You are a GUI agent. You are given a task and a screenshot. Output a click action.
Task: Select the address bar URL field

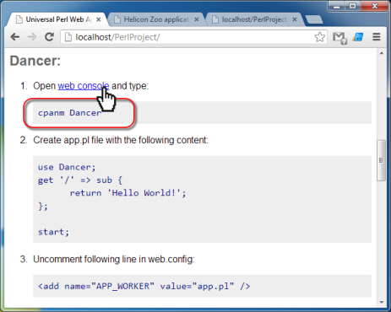pyautogui.click(x=193, y=37)
